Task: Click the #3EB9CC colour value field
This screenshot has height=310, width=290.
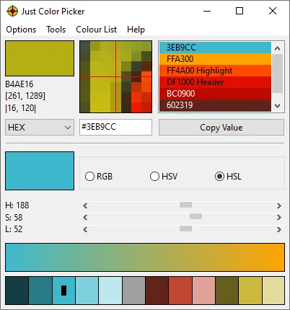Action: (x=115, y=127)
